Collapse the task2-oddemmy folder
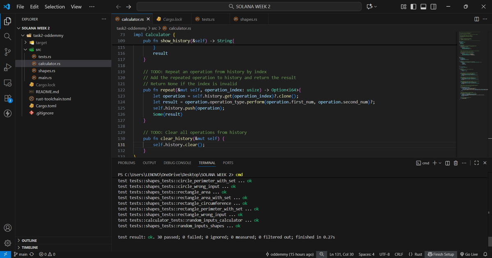The width and height of the screenshot is (492, 258). [23, 35]
